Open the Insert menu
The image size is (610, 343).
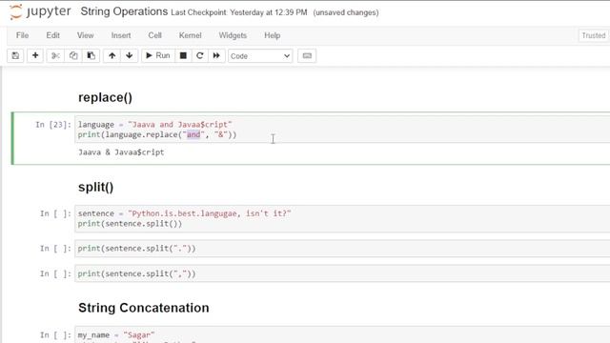[x=121, y=35]
